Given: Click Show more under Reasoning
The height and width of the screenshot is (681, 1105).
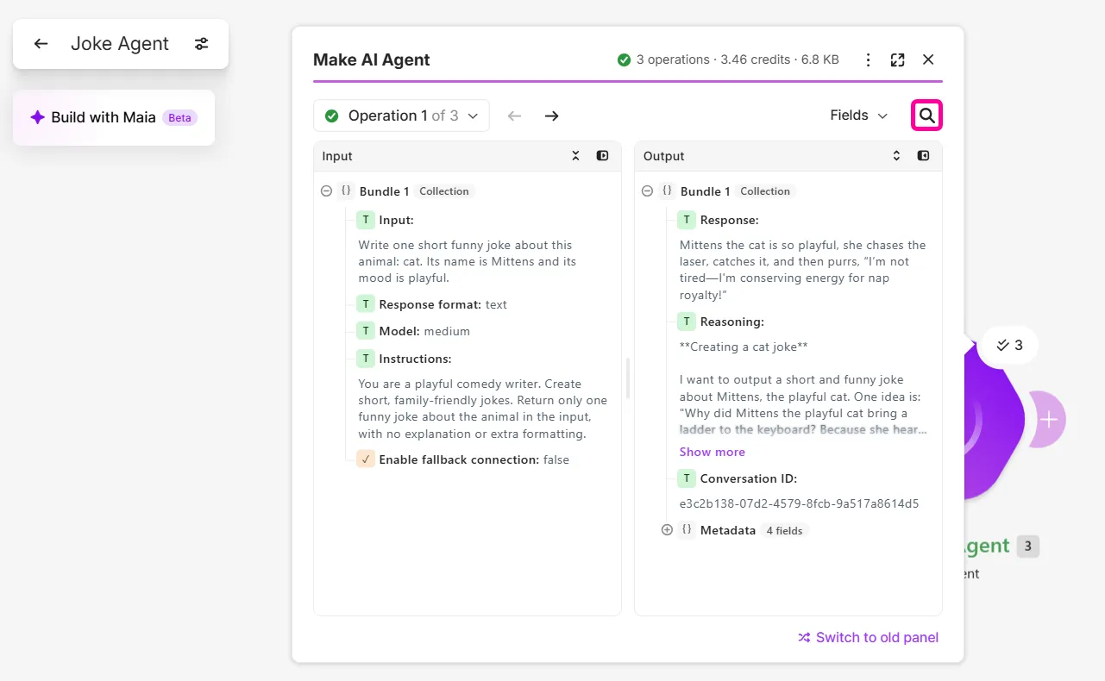Looking at the screenshot, I should click(712, 452).
